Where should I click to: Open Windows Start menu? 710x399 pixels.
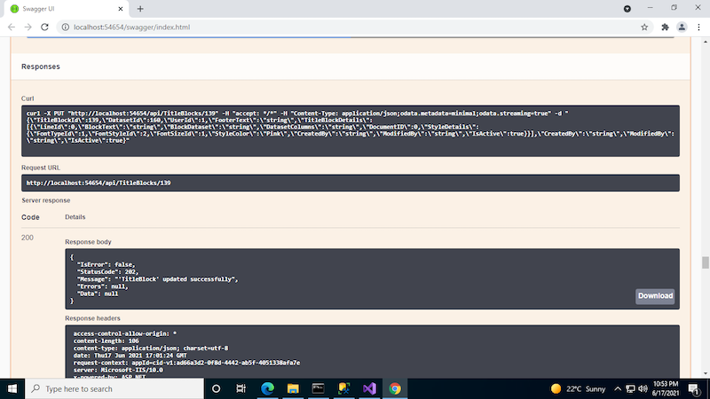12,388
